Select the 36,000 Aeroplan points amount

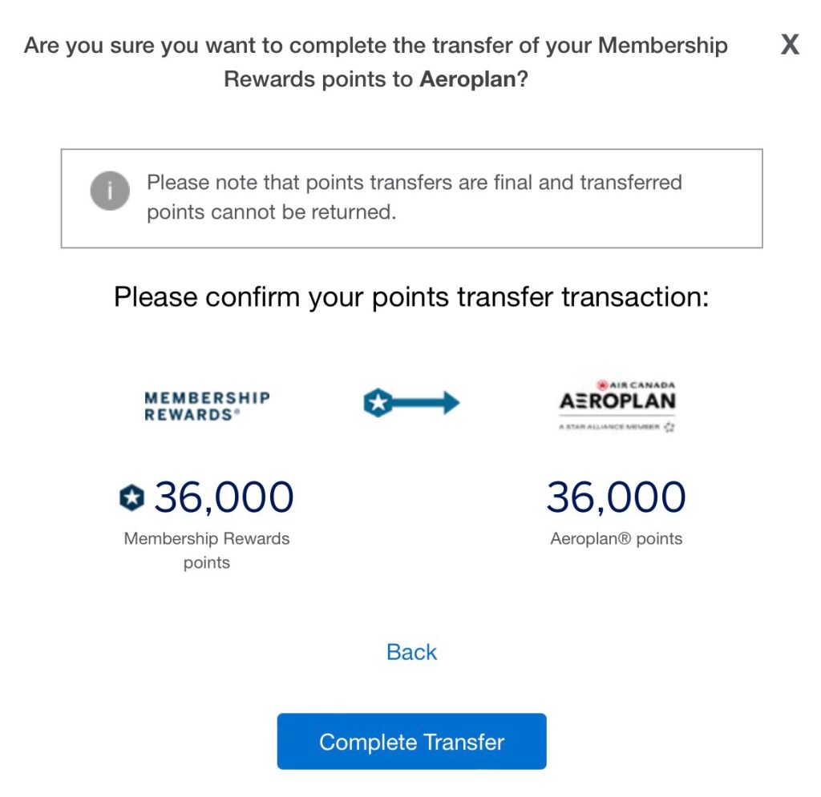pyautogui.click(x=616, y=497)
